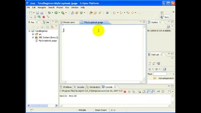Click Collapse All in Package Explorer
The image size is (201, 113).
pyautogui.click(x=48, y=27)
